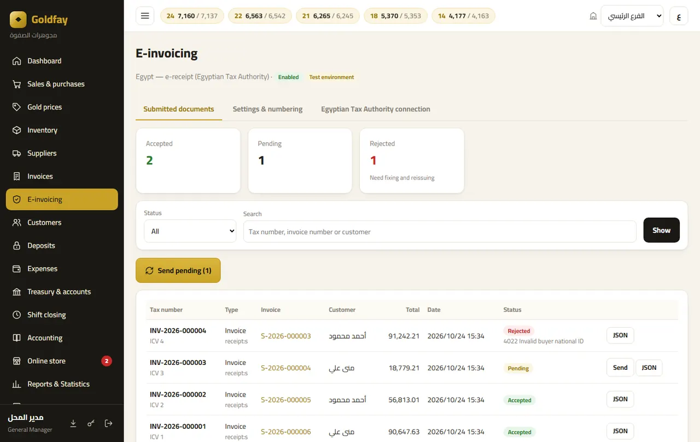The image size is (700, 442).
Task: Click the key icon in sidebar footer
Action: [91, 423]
